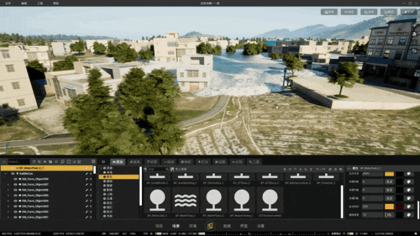Image resolution: width=420 pixels, height=236 pixels.
Task: Select the BP_WaterPlane_C asset thumbnail
Action: [213, 201]
